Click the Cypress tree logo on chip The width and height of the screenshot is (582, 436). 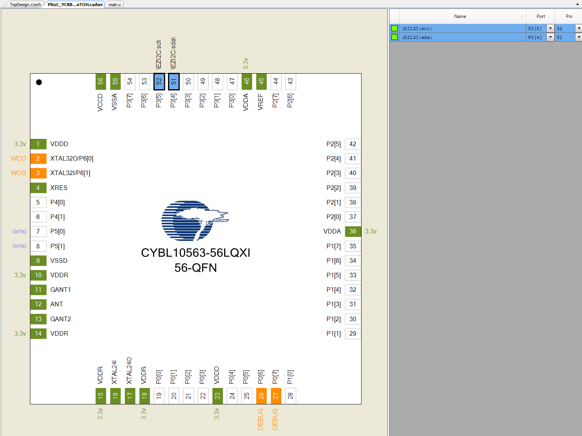point(195,220)
